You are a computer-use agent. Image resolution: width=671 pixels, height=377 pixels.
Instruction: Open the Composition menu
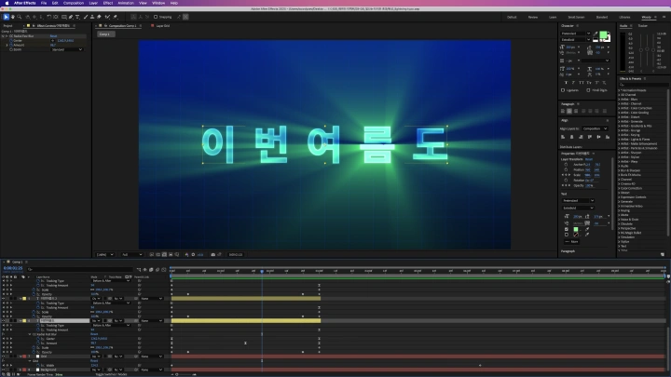coord(74,3)
